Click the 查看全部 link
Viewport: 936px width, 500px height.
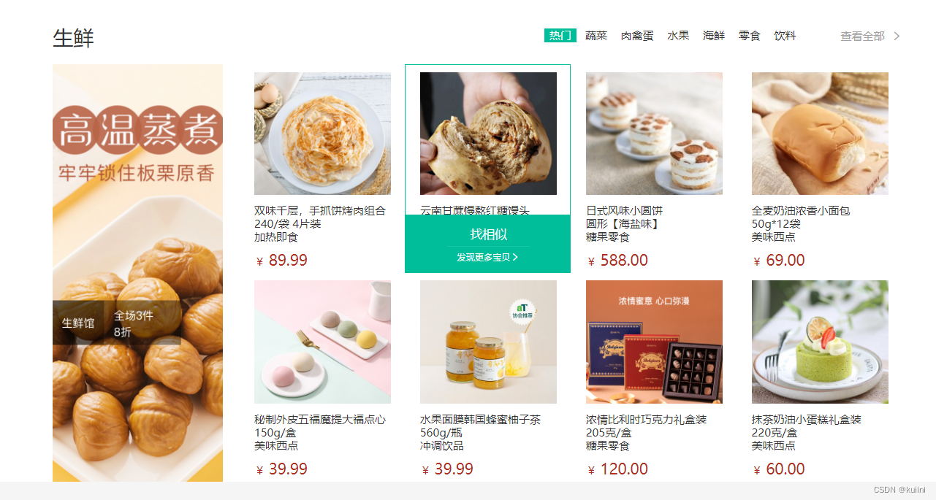[x=862, y=36]
